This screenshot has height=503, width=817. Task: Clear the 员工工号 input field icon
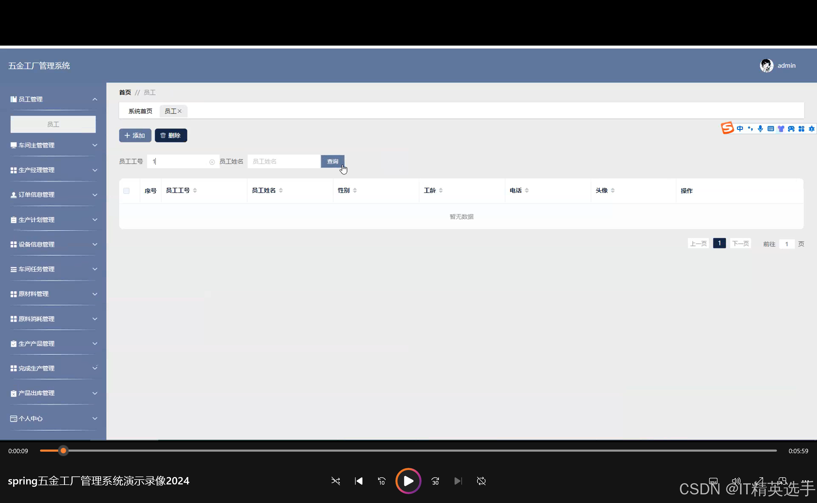tap(212, 162)
